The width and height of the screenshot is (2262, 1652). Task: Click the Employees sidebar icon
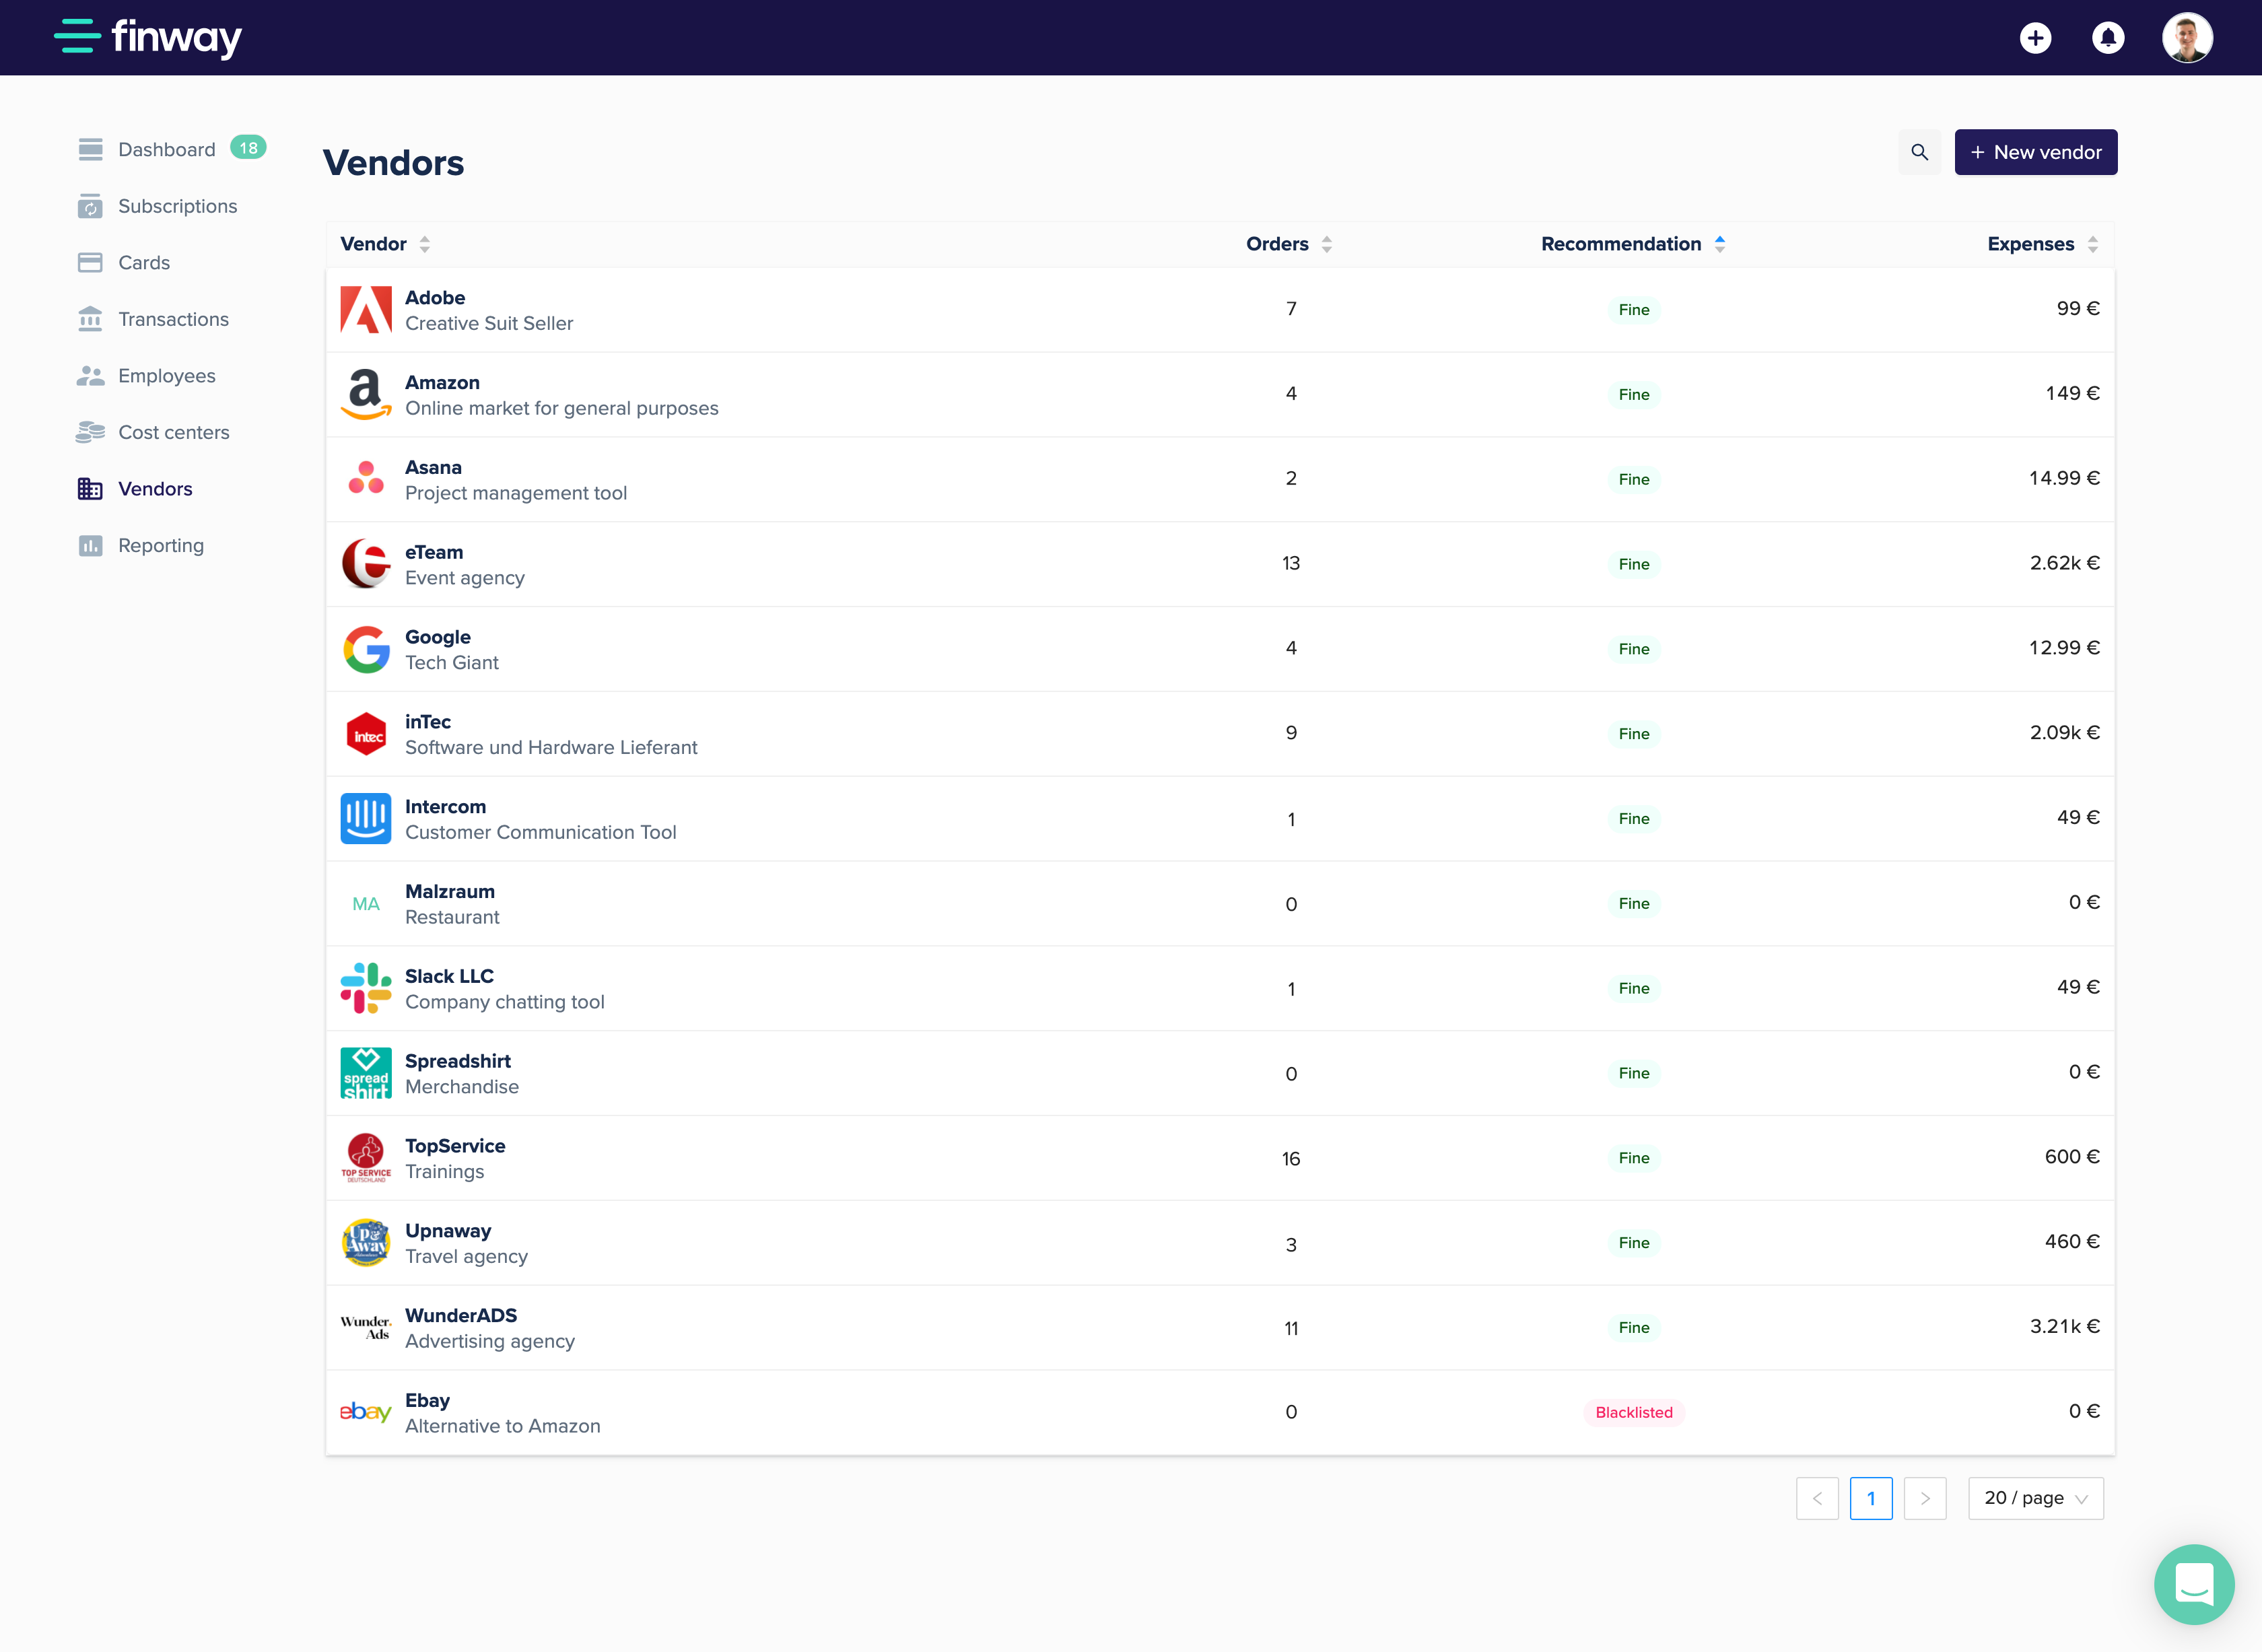coord(90,375)
